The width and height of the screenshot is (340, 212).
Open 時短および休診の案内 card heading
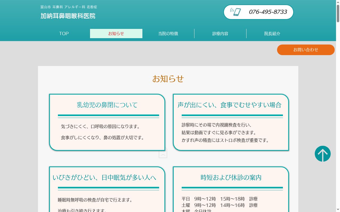click(231, 178)
